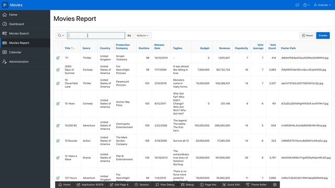This screenshot has width=335, height=188.
Task: Activate Quick Edit in developer toolbar
Action: 231,184
